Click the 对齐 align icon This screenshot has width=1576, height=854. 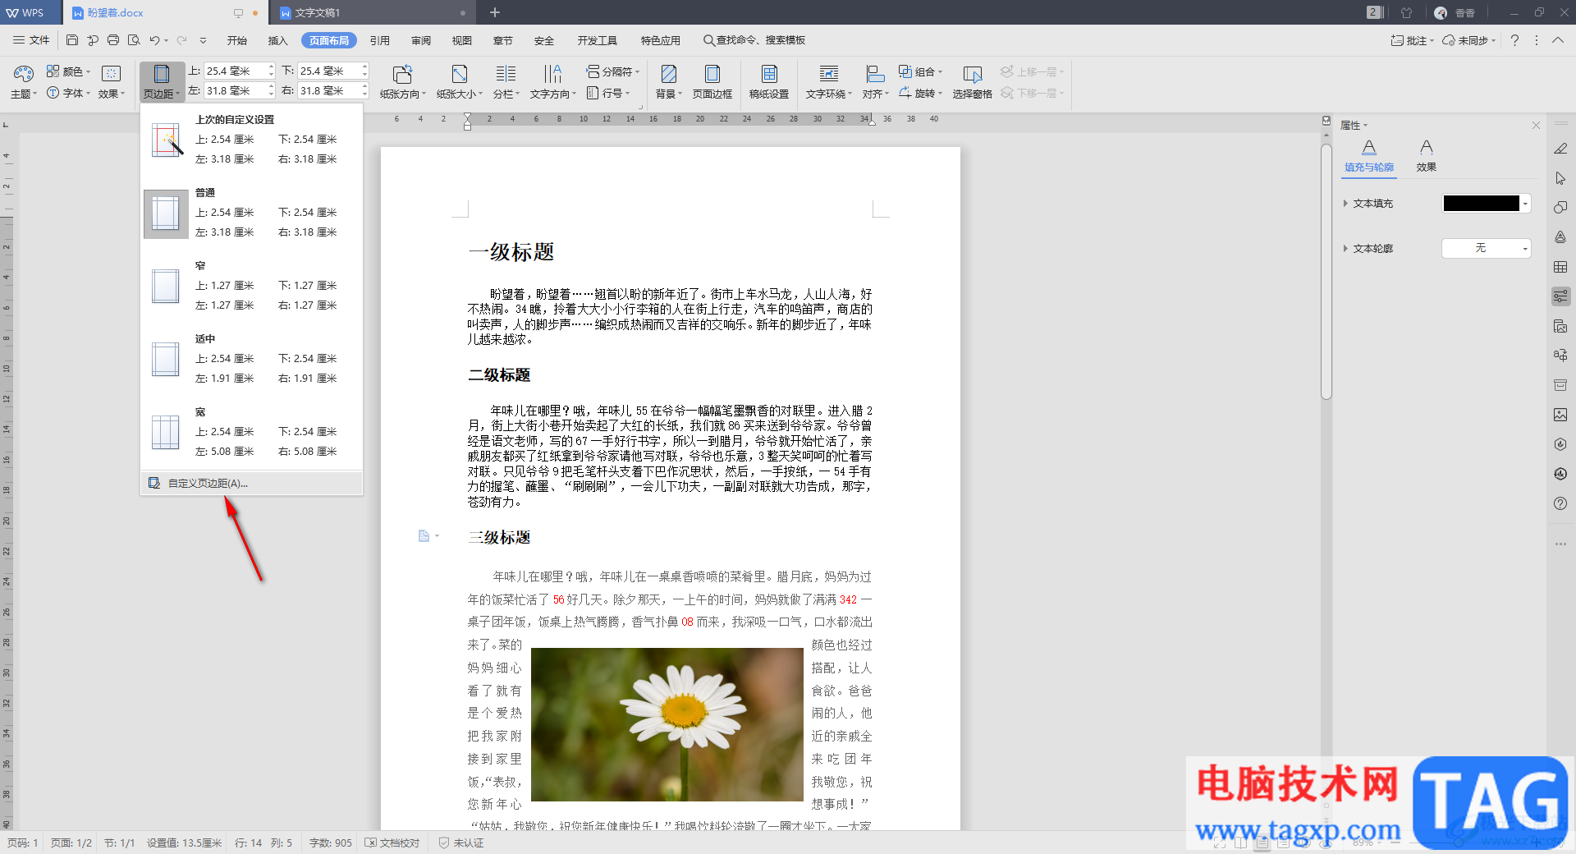coord(875,74)
